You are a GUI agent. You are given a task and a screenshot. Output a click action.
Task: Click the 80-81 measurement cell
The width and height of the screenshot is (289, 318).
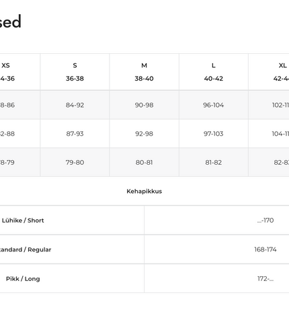pos(144,162)
